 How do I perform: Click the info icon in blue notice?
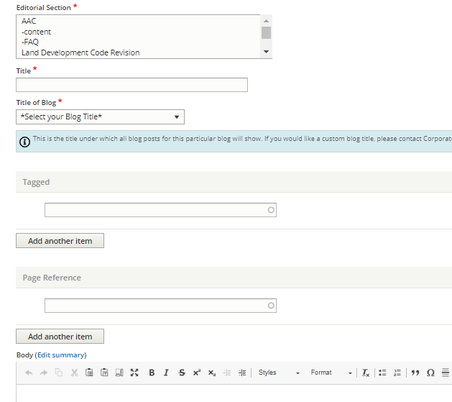pos(24,142)
